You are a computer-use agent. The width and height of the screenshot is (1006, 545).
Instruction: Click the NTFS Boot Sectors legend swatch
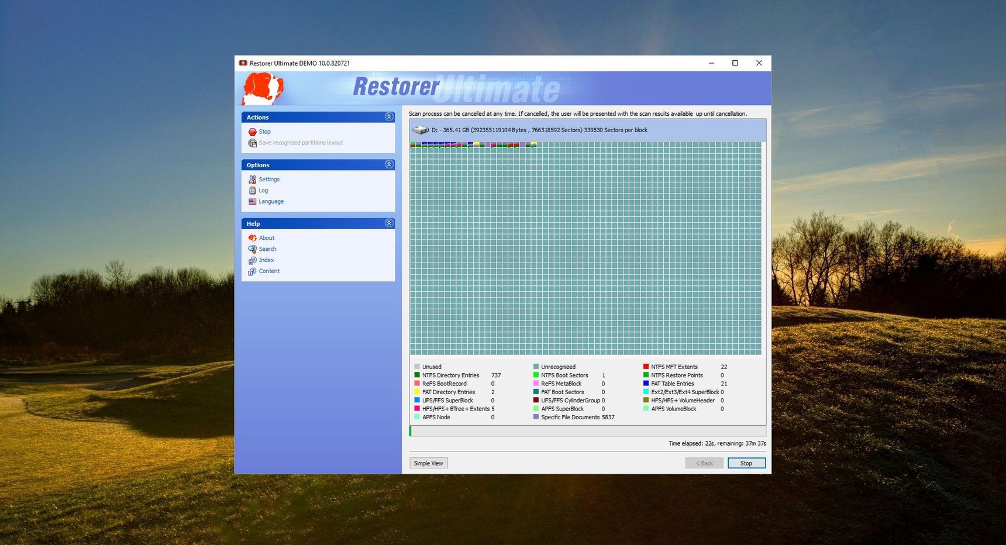click(536, 375)
